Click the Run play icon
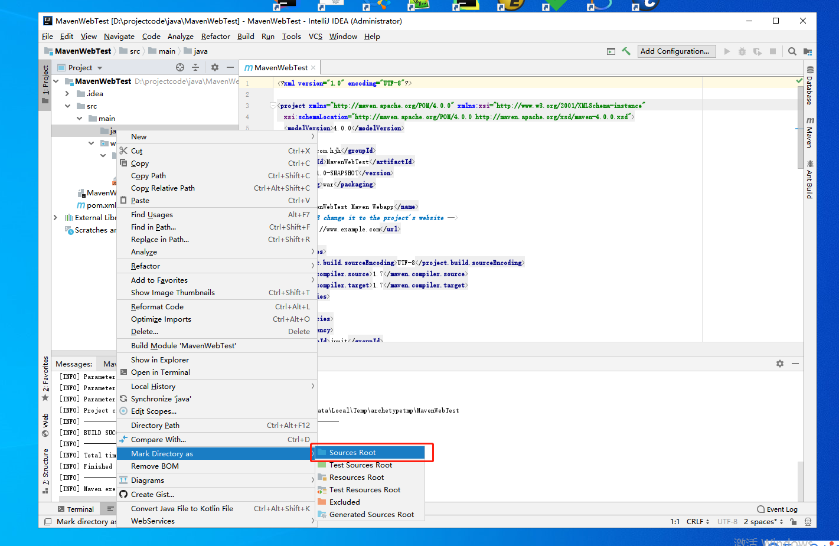The height and width of the screenshot is (546, 839). point(727,51)
